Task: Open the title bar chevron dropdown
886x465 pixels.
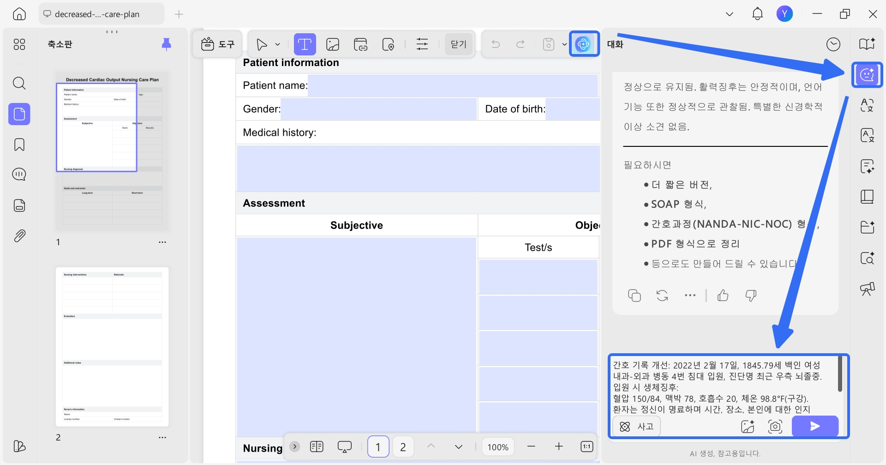Action: pos(730,14)
